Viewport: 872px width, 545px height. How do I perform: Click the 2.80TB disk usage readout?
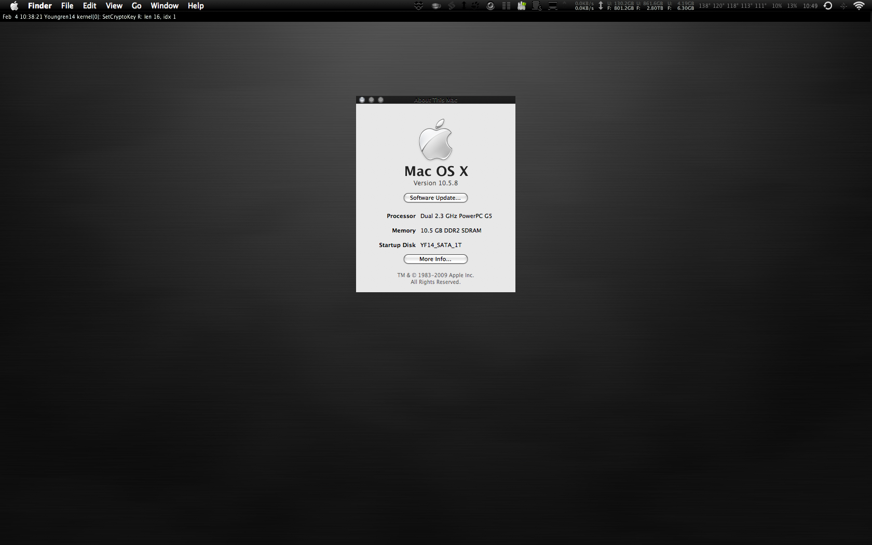(655, 8)
